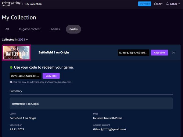Click the Summary section heading
This screenshot has height=137, width=183.
(16, 91)
